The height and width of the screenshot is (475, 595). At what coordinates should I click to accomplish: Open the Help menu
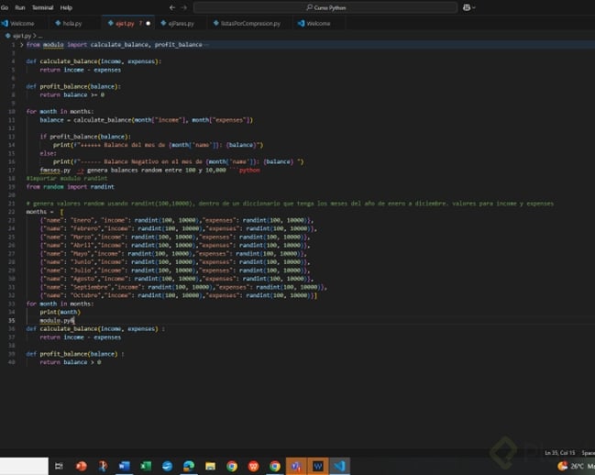coord(66,6)
